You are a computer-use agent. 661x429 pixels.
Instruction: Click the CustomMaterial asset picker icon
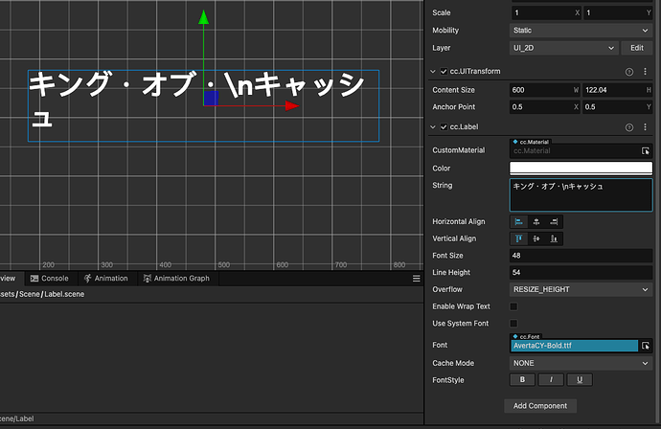click(646, 151)
